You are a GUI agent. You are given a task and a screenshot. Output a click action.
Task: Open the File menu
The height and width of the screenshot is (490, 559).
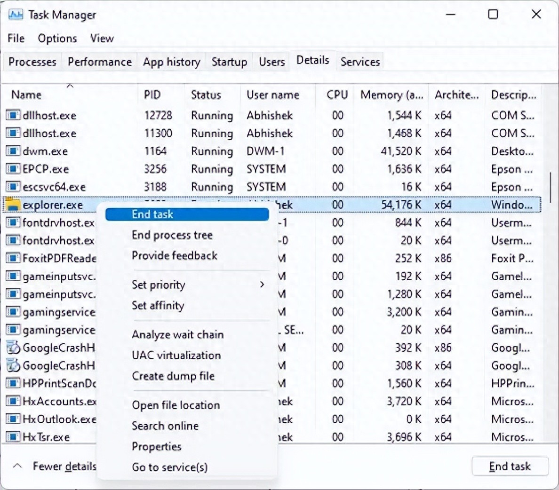16,38
